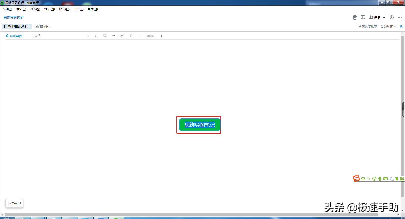
Task: Toggle Chinese input mode 中 icon
Action: 363,179
